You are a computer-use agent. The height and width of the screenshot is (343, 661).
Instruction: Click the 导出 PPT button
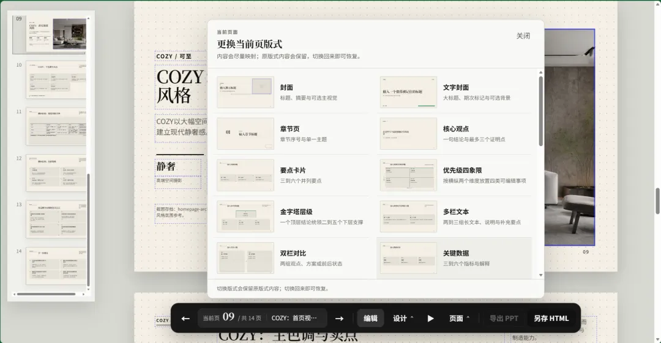(x=504, y=319)
